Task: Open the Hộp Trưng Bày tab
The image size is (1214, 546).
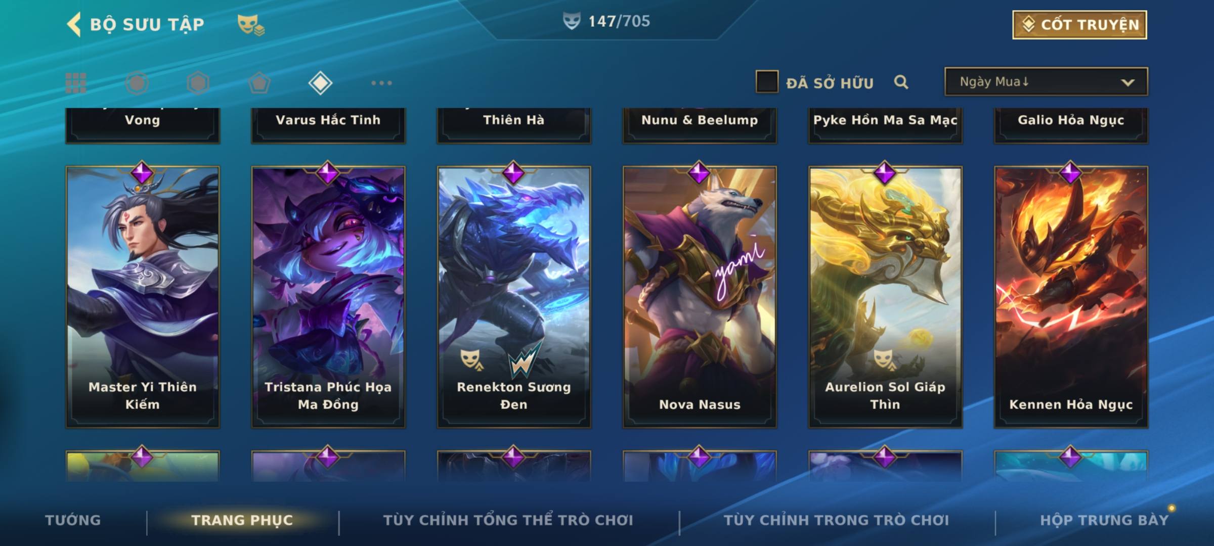Action: tap(1104, 520)
